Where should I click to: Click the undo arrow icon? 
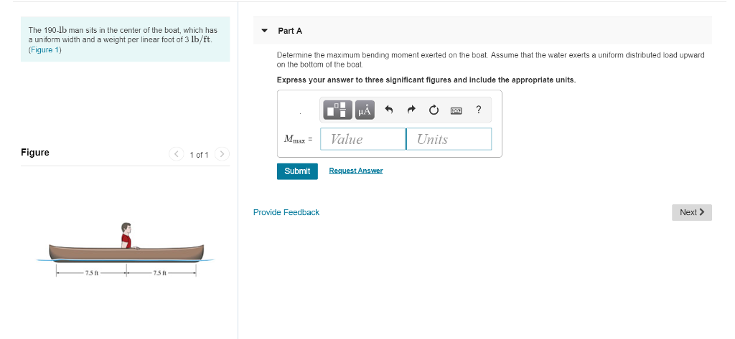point(388,110)
